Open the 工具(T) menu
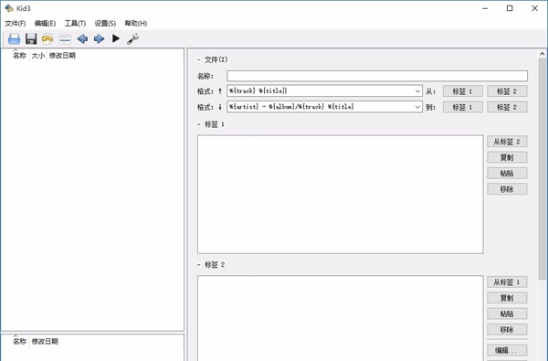Screen dimensions: 548x361 [x=75, y=24]
